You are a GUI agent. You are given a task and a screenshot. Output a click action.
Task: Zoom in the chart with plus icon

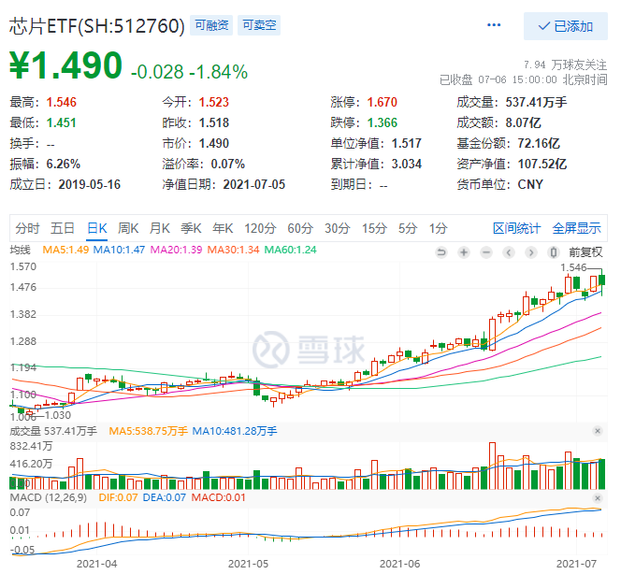pos(464,252)
